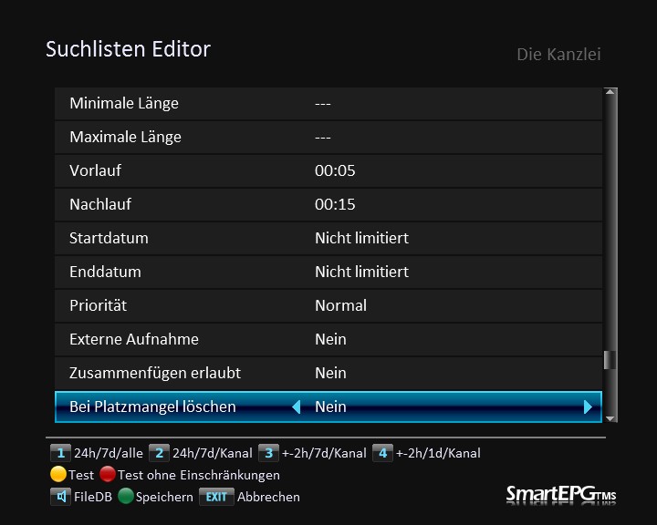
Task: Click the number 3 key icon for +-2h/7d/Kanal
Action: click(x=268, y=453)
